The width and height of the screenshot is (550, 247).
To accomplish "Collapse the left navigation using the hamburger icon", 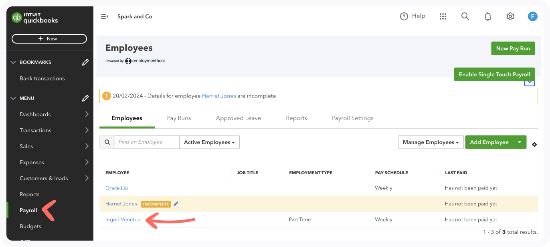I will (x=104, y=16).
